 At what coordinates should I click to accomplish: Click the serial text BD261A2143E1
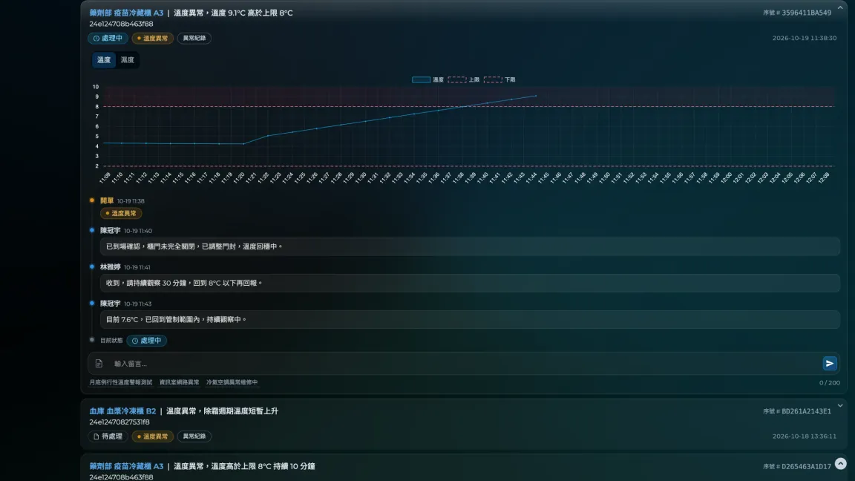coord(806,411)
